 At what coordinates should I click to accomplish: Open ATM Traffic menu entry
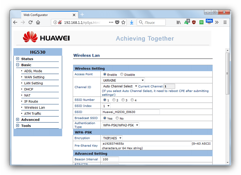[x=33, y=113]
